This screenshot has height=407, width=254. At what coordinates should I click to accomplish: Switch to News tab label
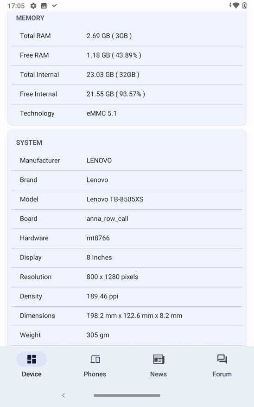(159, 374)
